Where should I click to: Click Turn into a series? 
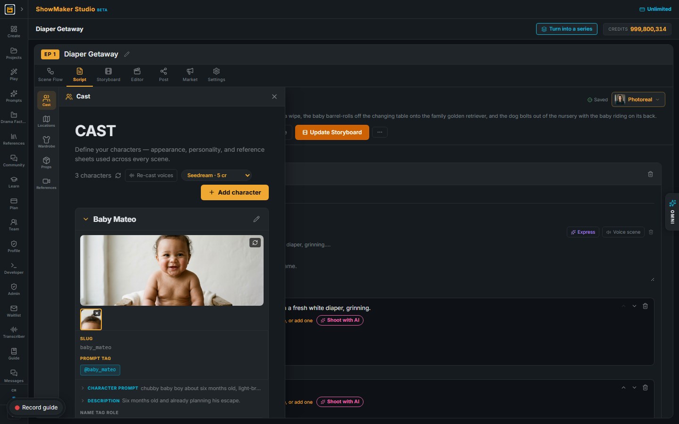pyautogui.click(x=567, y=29)
